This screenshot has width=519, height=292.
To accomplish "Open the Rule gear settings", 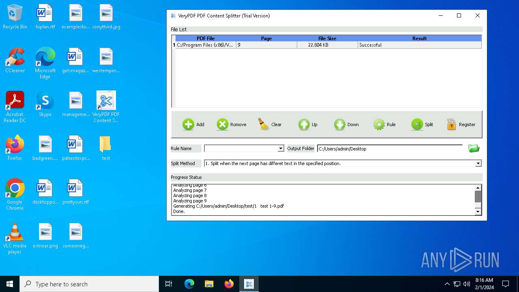I will (384, 125).
